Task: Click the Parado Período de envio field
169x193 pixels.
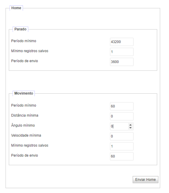Action: [122, 62]
